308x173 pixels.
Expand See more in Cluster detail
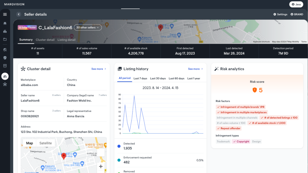pyautogui.click(x=99, y=69)
